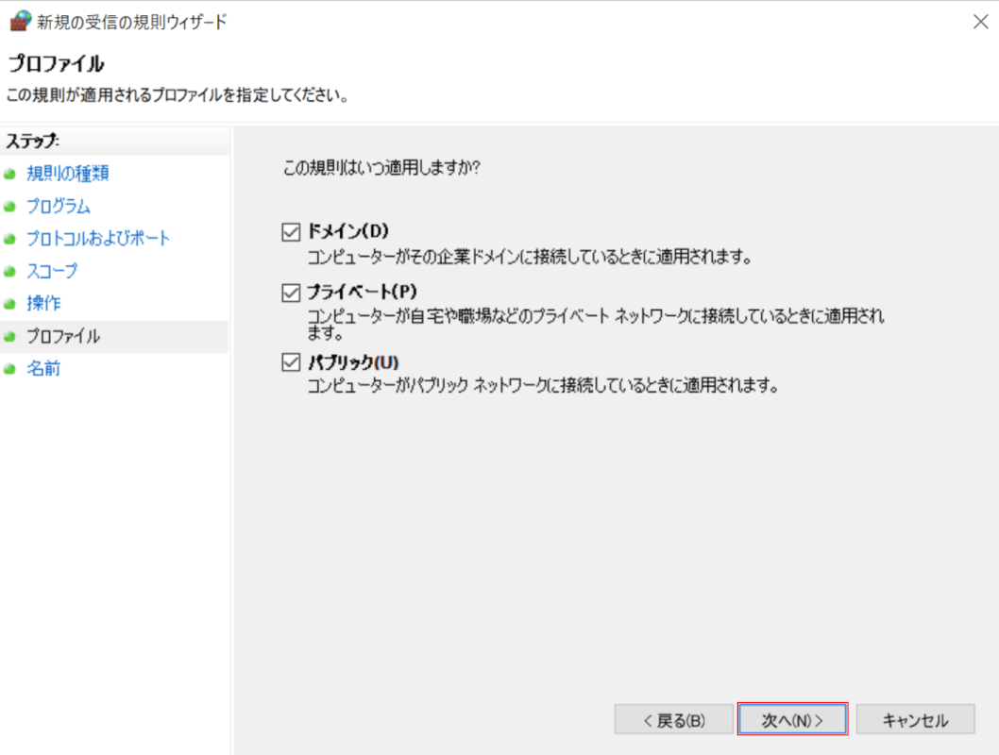Close the wizard window with X
Viewport: 999px width, 755px height.
coord(980,22)
